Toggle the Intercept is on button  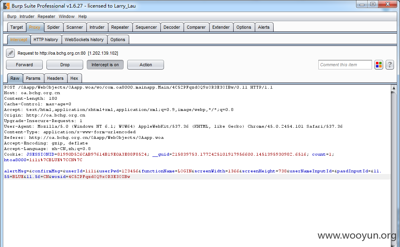(x=105, y=65)
